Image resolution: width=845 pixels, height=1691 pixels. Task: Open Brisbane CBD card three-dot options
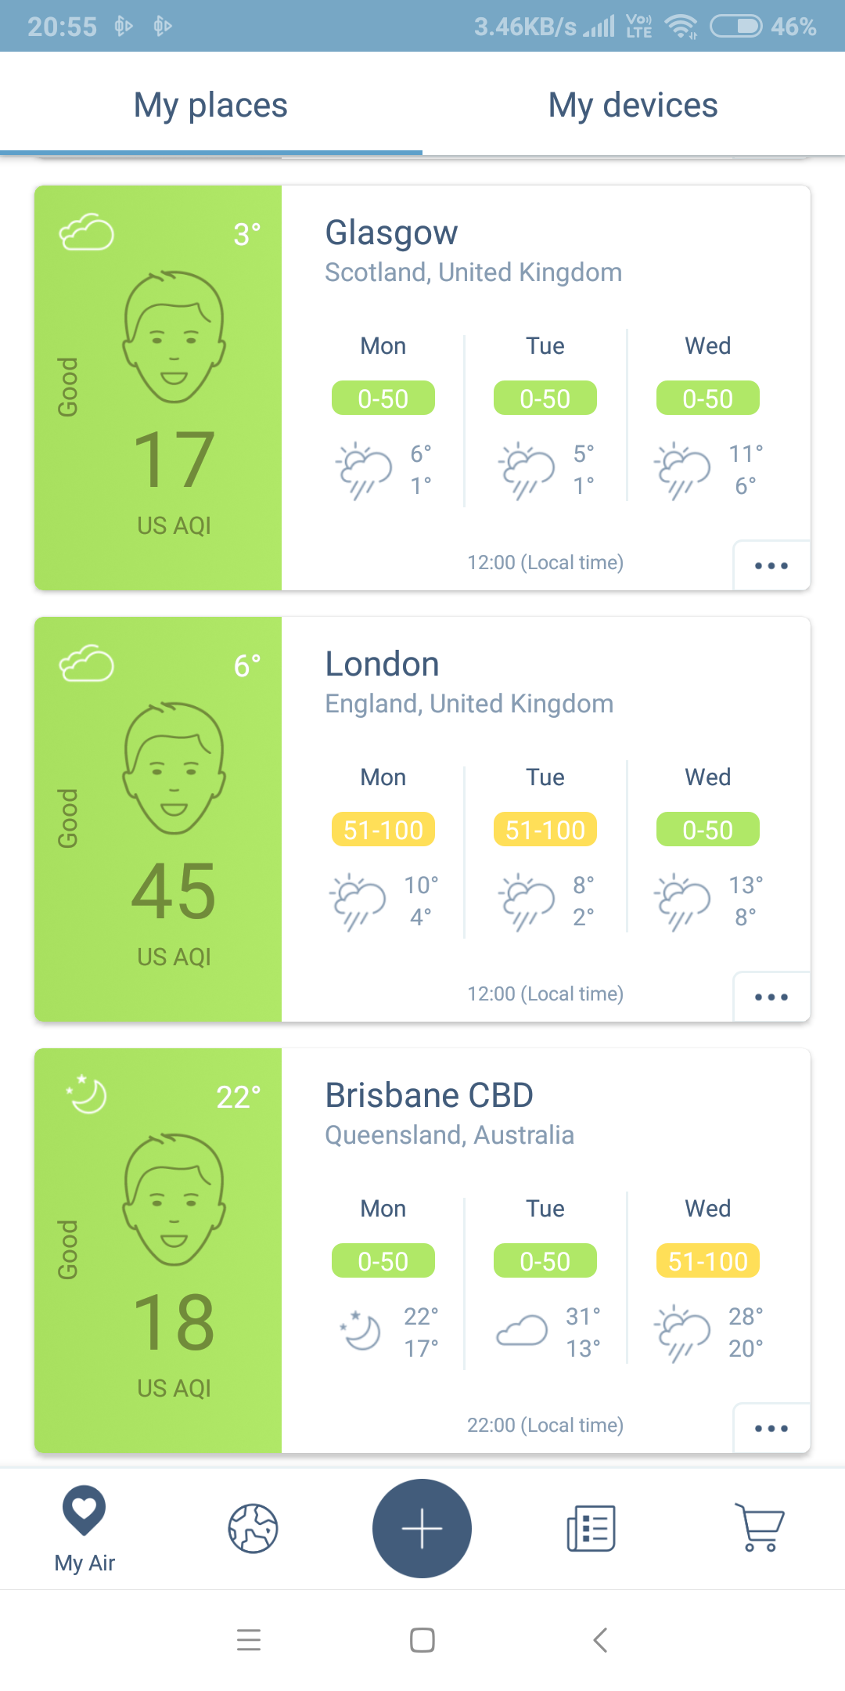[x=771, y=1428]
